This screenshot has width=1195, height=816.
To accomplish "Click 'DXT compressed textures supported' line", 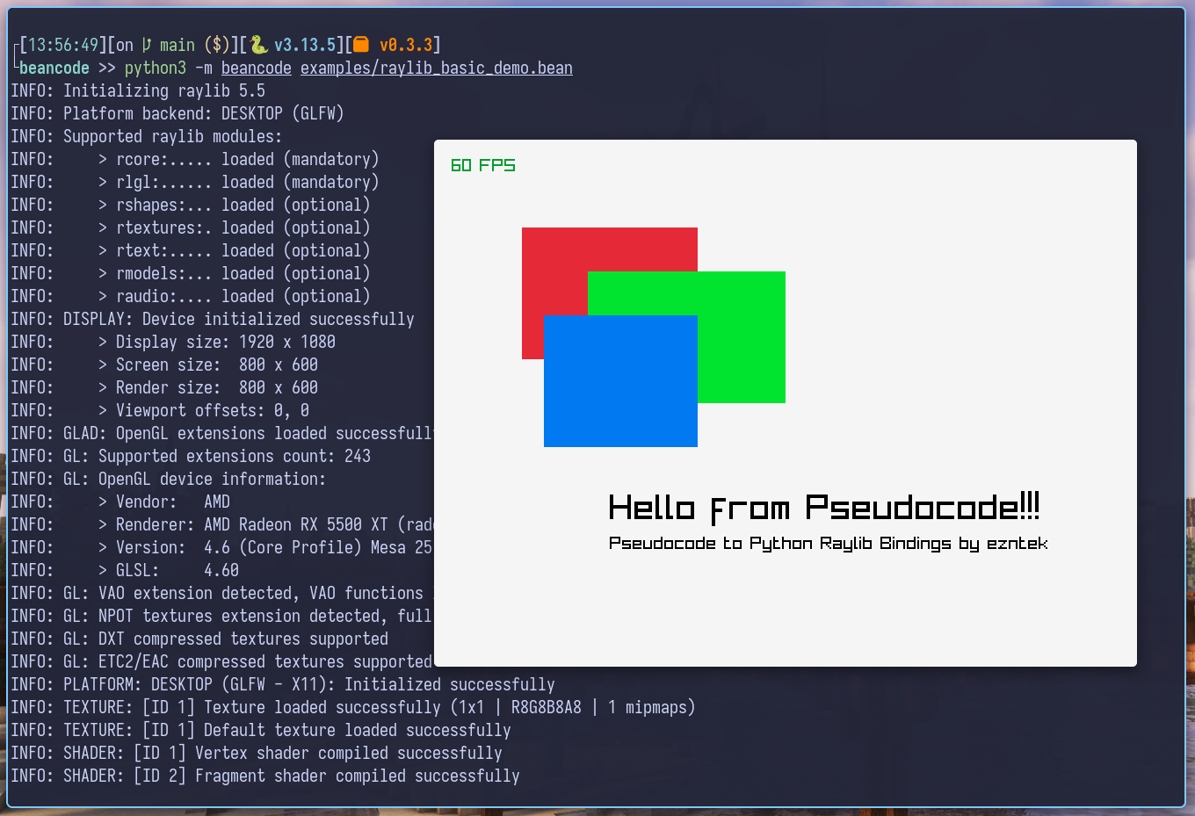I will [x=199, y=639].
